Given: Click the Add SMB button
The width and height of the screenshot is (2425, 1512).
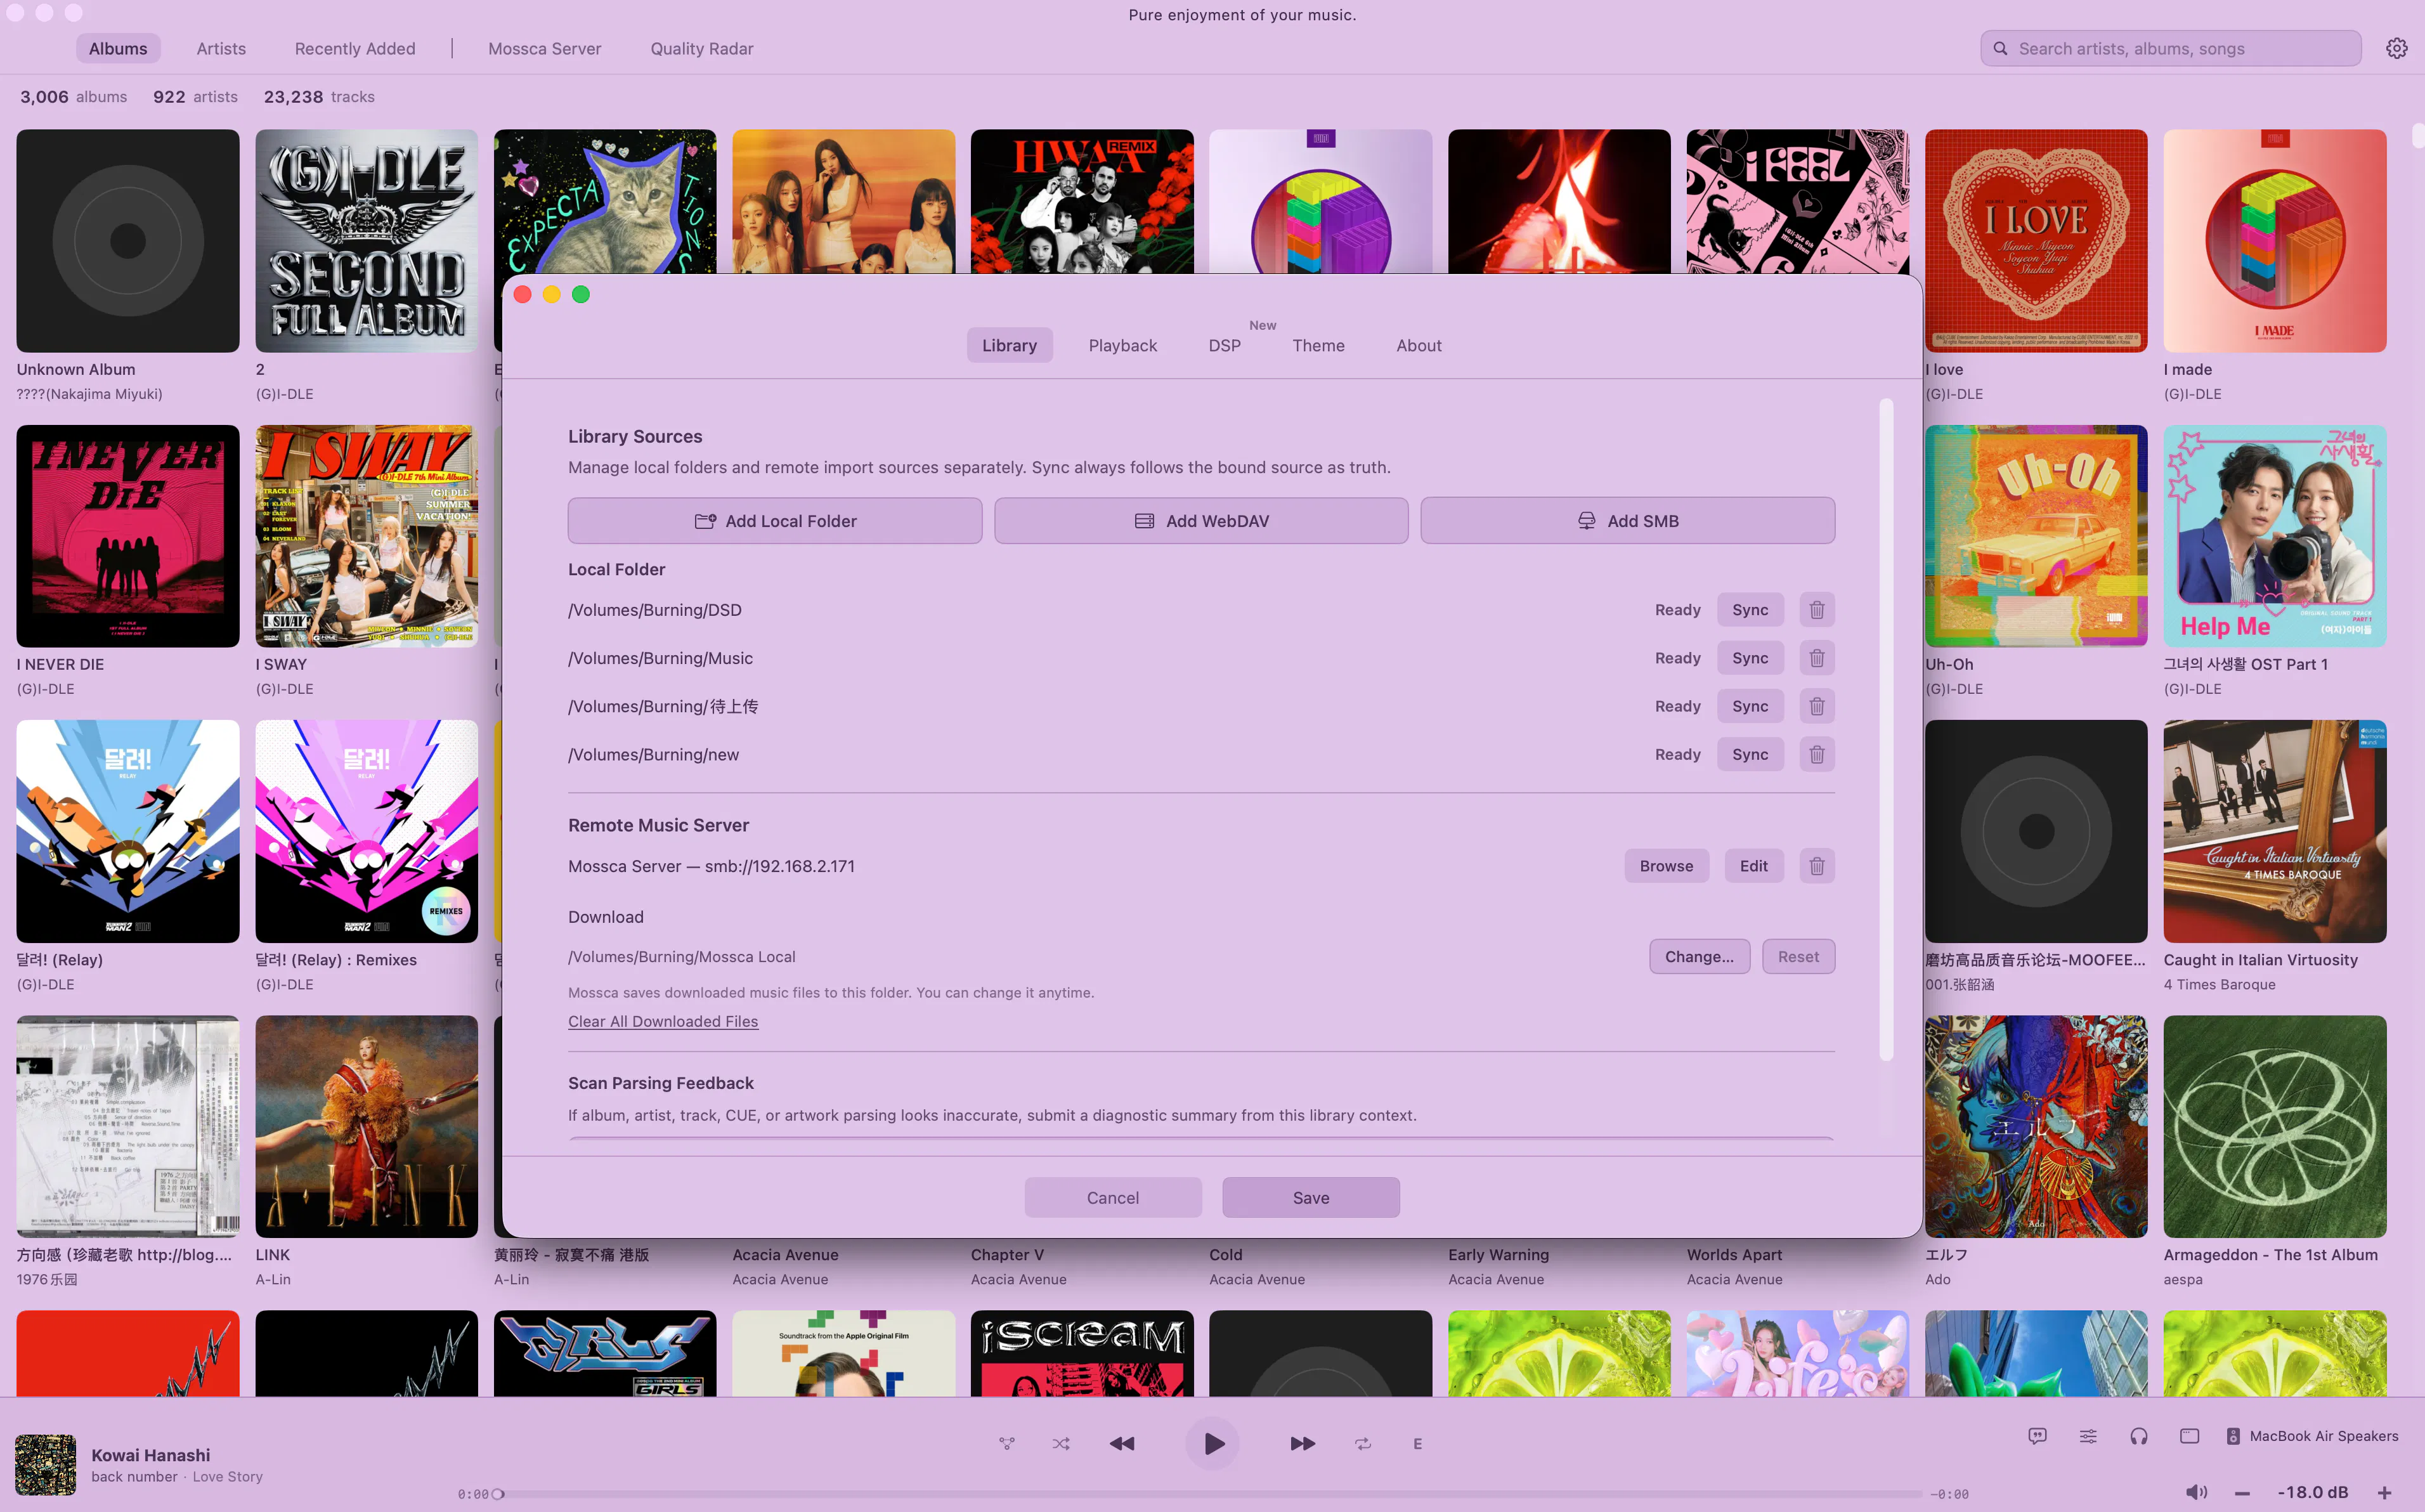Looking at the screenshot, I should coord(1627,521).
